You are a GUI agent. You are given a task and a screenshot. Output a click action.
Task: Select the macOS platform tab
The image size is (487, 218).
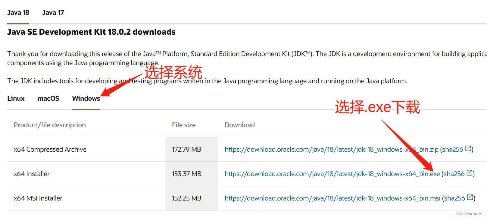tap(48, 99)
